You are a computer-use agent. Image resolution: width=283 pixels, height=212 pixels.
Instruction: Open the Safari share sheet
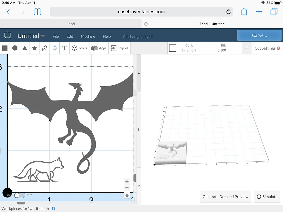tap(244, 11)
